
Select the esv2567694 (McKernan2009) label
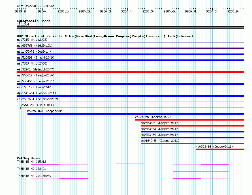[x=38, y=99]
